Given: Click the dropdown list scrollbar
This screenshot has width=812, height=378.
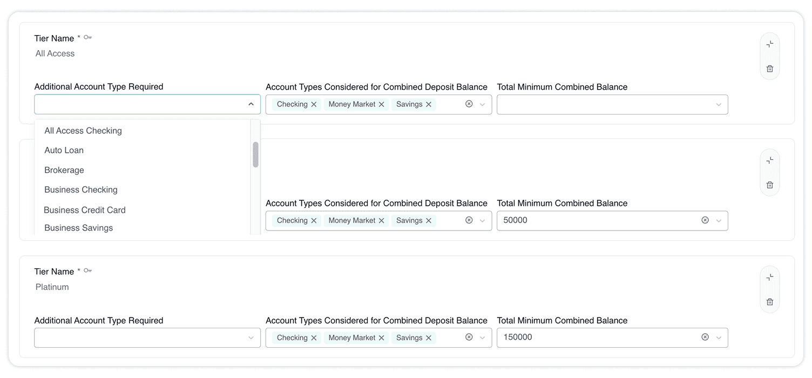Looking at the screenshot, I should (255, 156).
